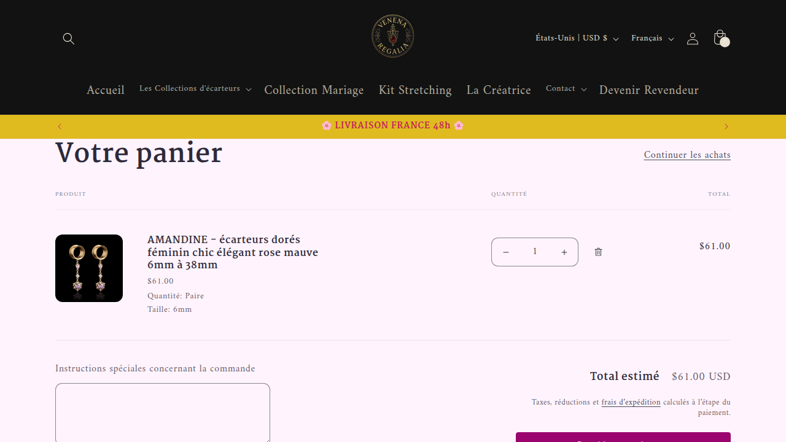Open the États-Unis | USD $ currency dropdown
Viewport: 786px width, 442px height.
(577, 39)
